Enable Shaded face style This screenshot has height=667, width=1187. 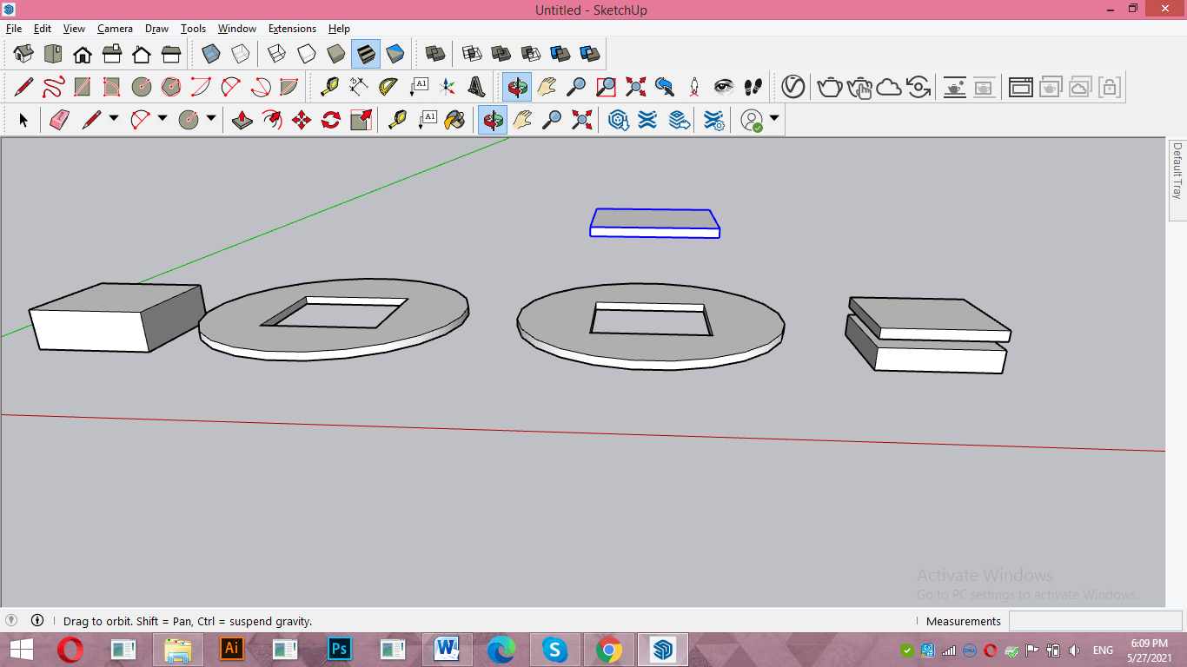click(x=336, y=54)
